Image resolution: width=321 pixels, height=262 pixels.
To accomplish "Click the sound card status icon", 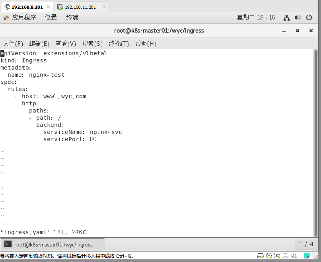I will (x=294, y=256).
